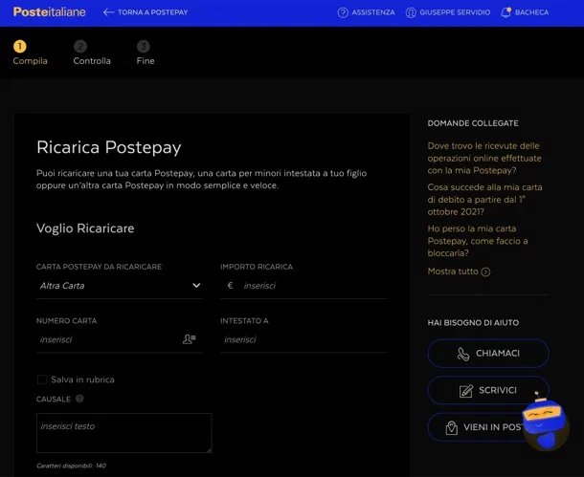Screen dimensions: 584x477
Task: Go back via TORNA A POSTEPAY link
Action: (153, 12)
